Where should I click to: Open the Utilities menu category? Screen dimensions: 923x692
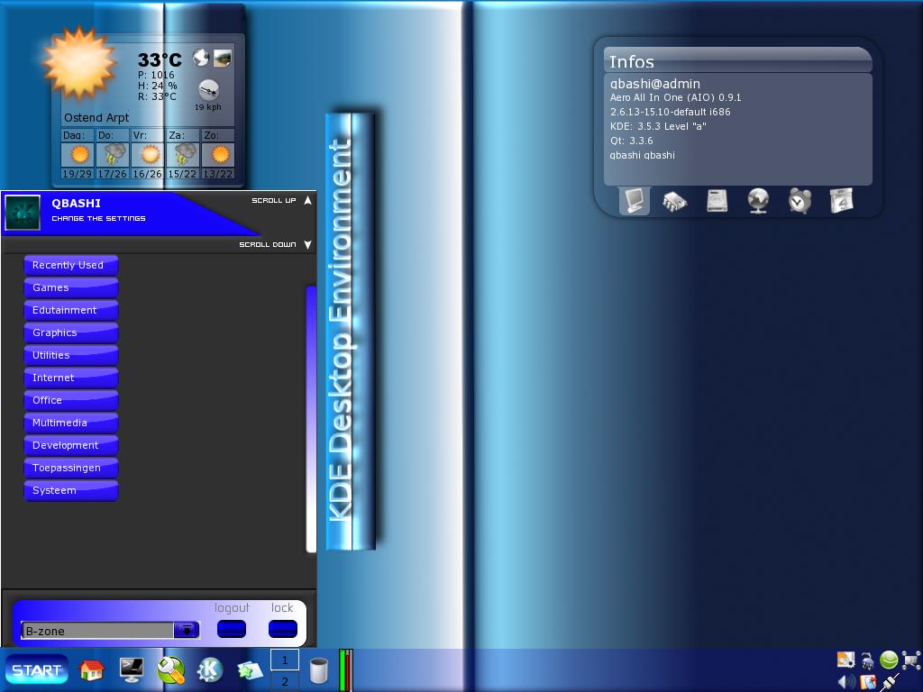click(71, 355)
